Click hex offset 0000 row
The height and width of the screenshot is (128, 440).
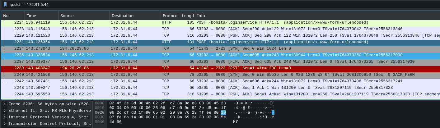click(x=99, y=103)
